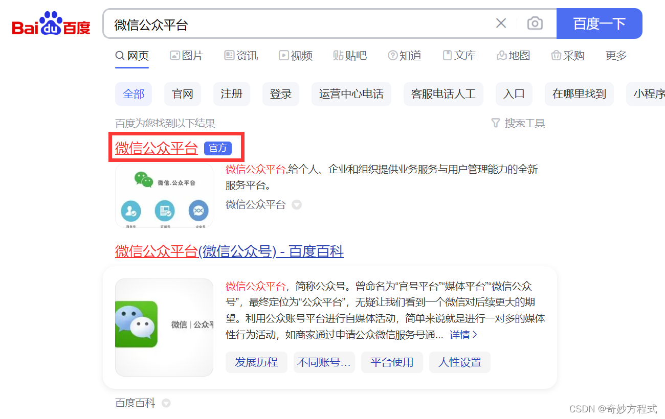This screenshot has width=665, height=419.
Task: Select the 客服电话人工 filter chip
Action: [444, 94]
